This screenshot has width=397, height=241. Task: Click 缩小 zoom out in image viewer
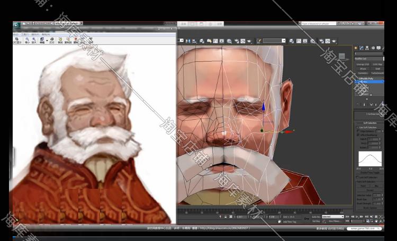pyautogui.click(x=27, y=41)
